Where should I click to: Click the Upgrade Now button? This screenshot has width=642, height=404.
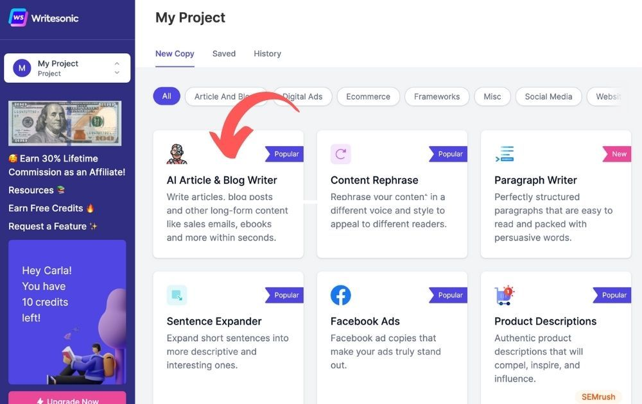point(67,400)
